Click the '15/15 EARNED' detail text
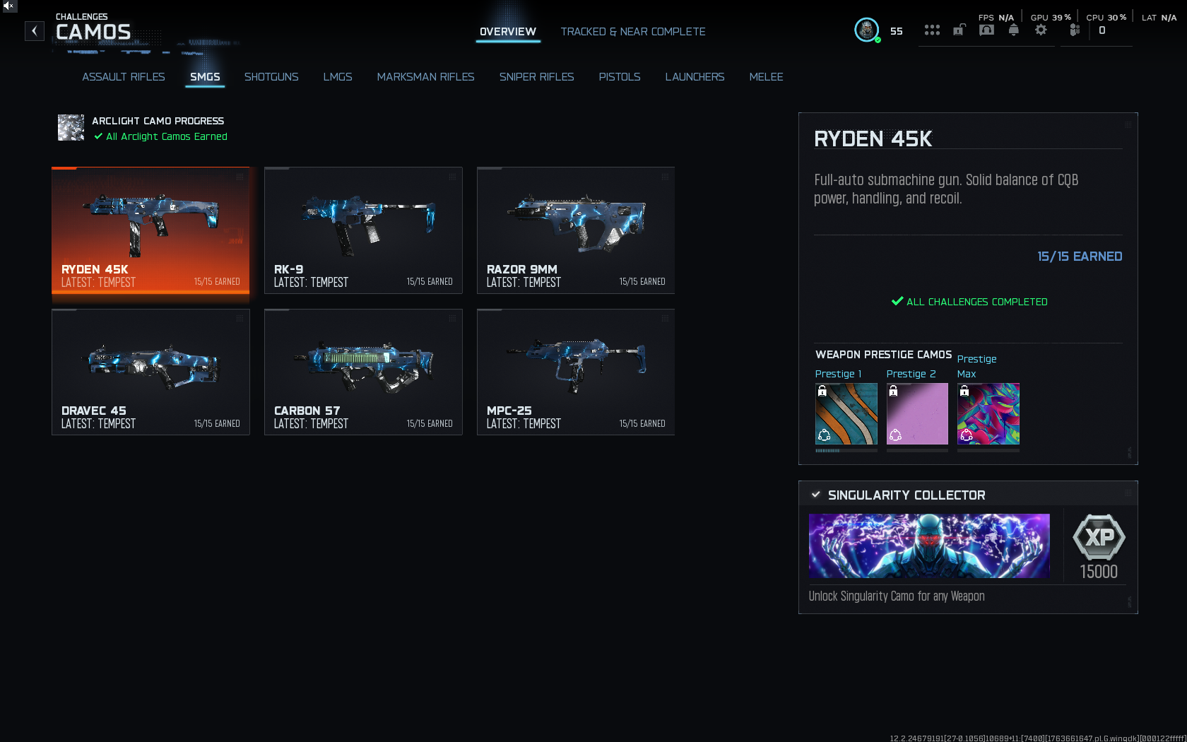The height and width of the screenshot is (742, 1187). click(x=1080, y=257)
